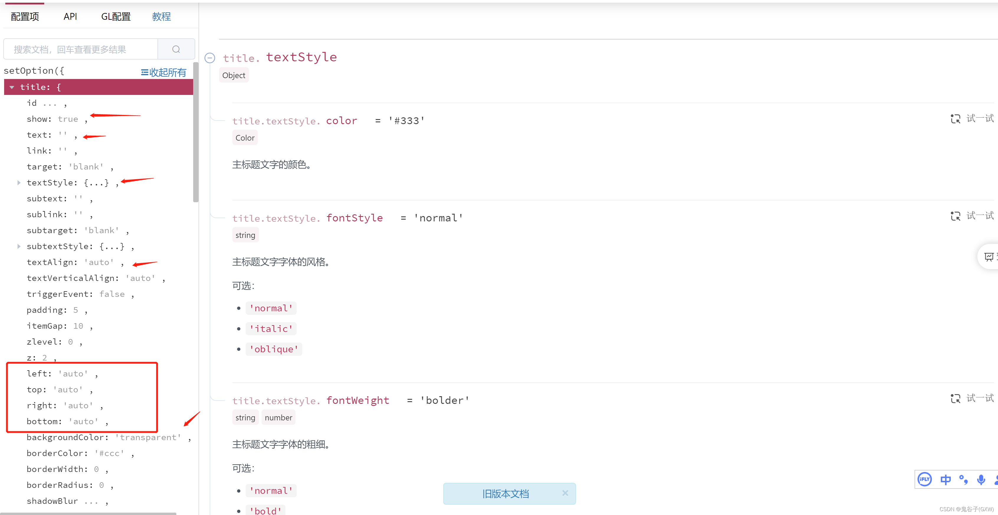Select the borderWidth: 0 row
Image resolution: width=998 pixels, height=515 pixels.
(x=99, y=469)
